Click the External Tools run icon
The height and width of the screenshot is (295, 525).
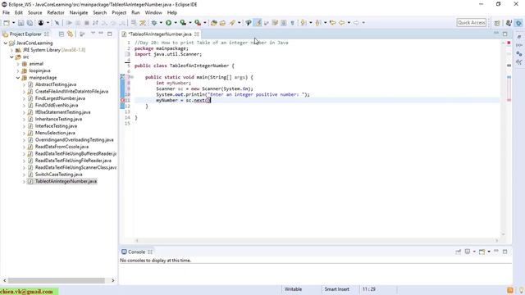tap(198, 23)
